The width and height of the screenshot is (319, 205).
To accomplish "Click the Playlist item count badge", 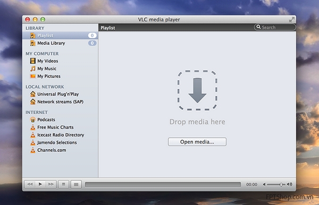I will tap(92, 36).
